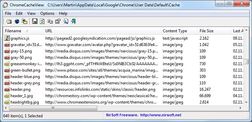Click JPG icon beside headrightbg.jpg
The image size is (252, 122).
pos(7,102)
